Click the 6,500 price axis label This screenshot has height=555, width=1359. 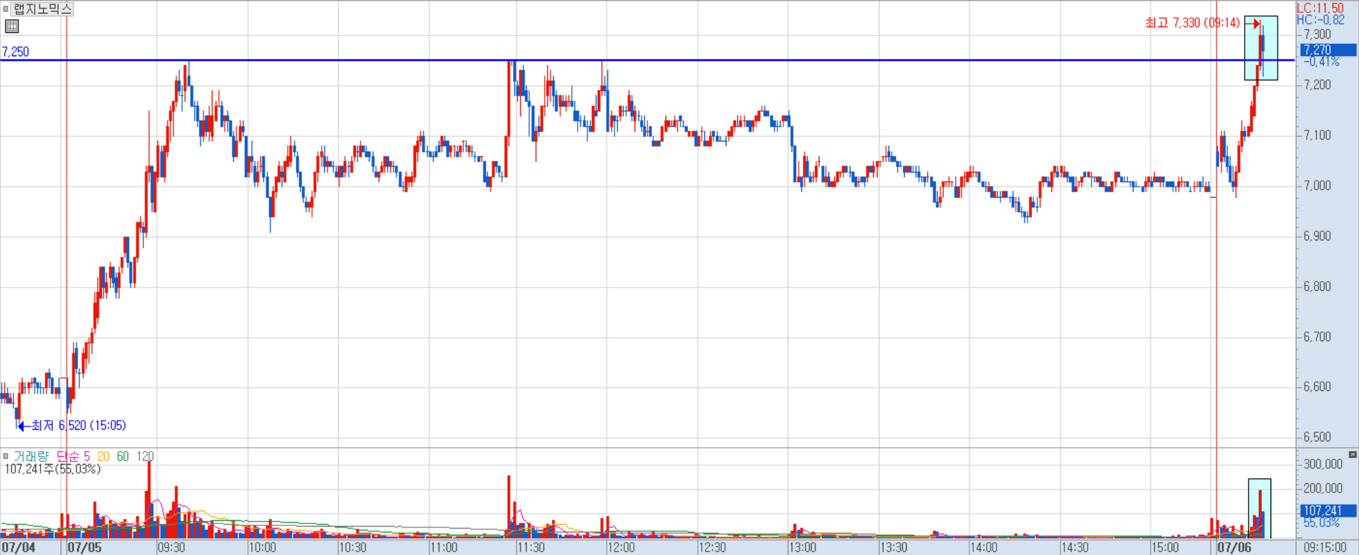point(1317,437)
